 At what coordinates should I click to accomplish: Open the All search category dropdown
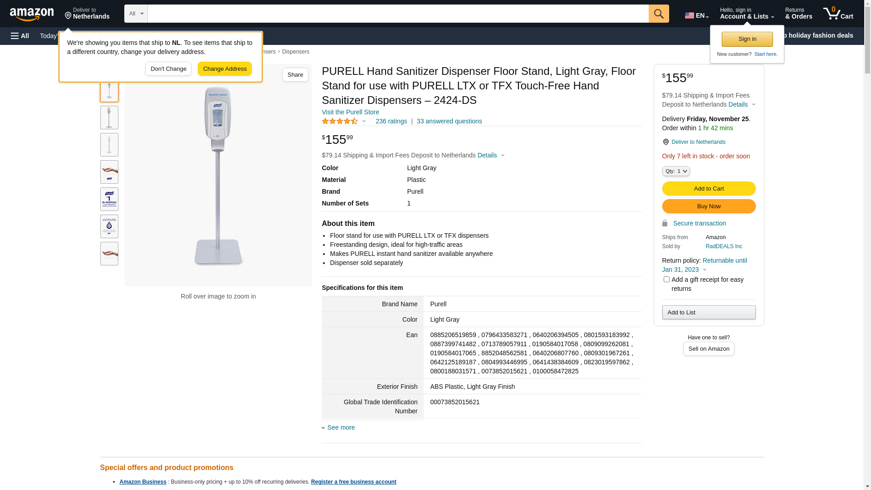pyautogui.click(x=136, y=14)
